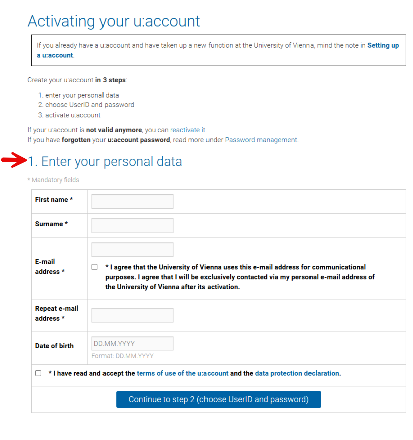Focus the First name input field
Image resolution: width=413 pixels, height=440 pixels.
tap(133, 201)
